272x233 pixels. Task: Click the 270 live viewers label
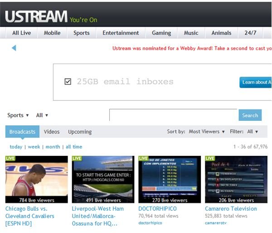pos(170,200)
